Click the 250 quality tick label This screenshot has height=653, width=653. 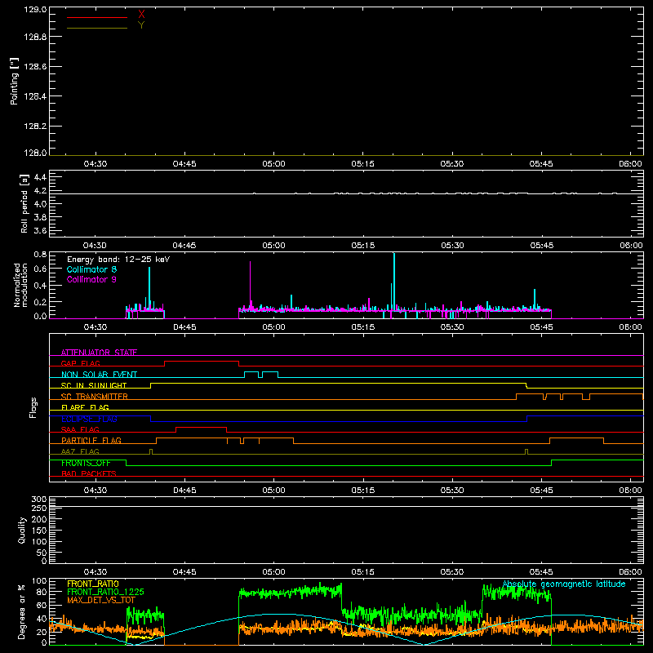[x=38, y=509]
